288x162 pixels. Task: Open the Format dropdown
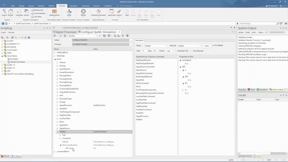click(x=170, y=51)
